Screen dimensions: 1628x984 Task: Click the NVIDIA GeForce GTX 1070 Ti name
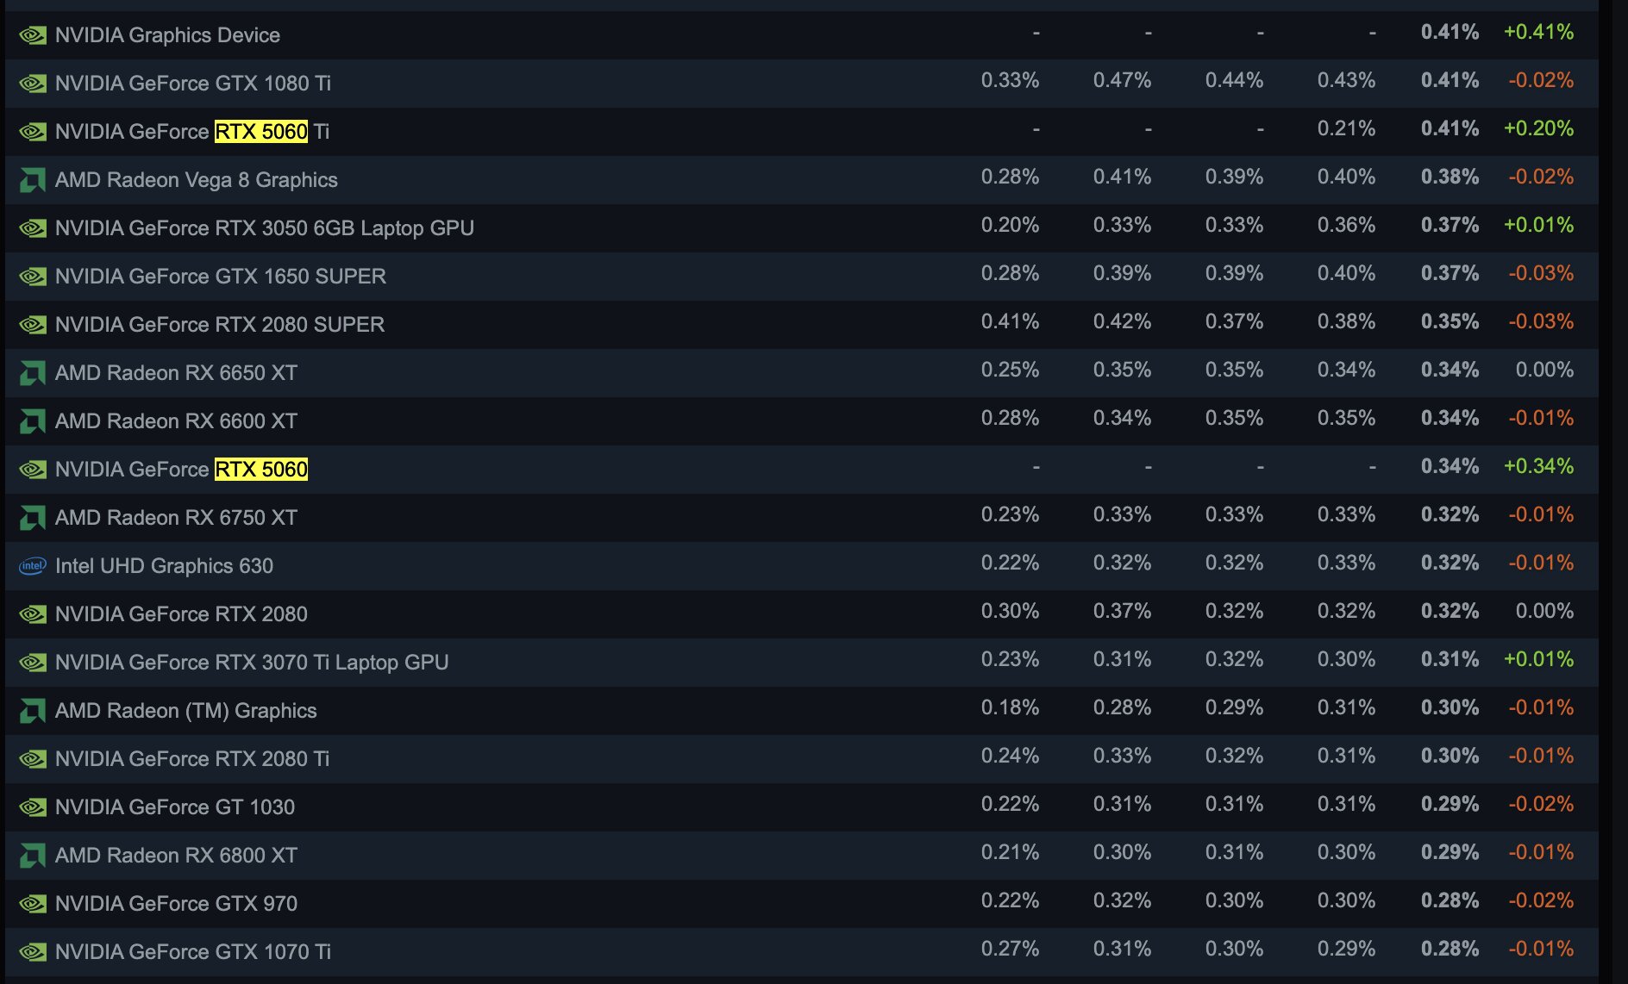coord(192,952)
